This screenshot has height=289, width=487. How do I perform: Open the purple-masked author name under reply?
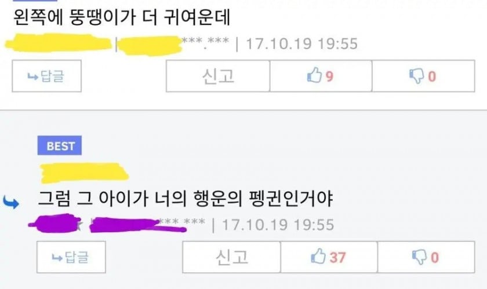click(x=51, y=223)
